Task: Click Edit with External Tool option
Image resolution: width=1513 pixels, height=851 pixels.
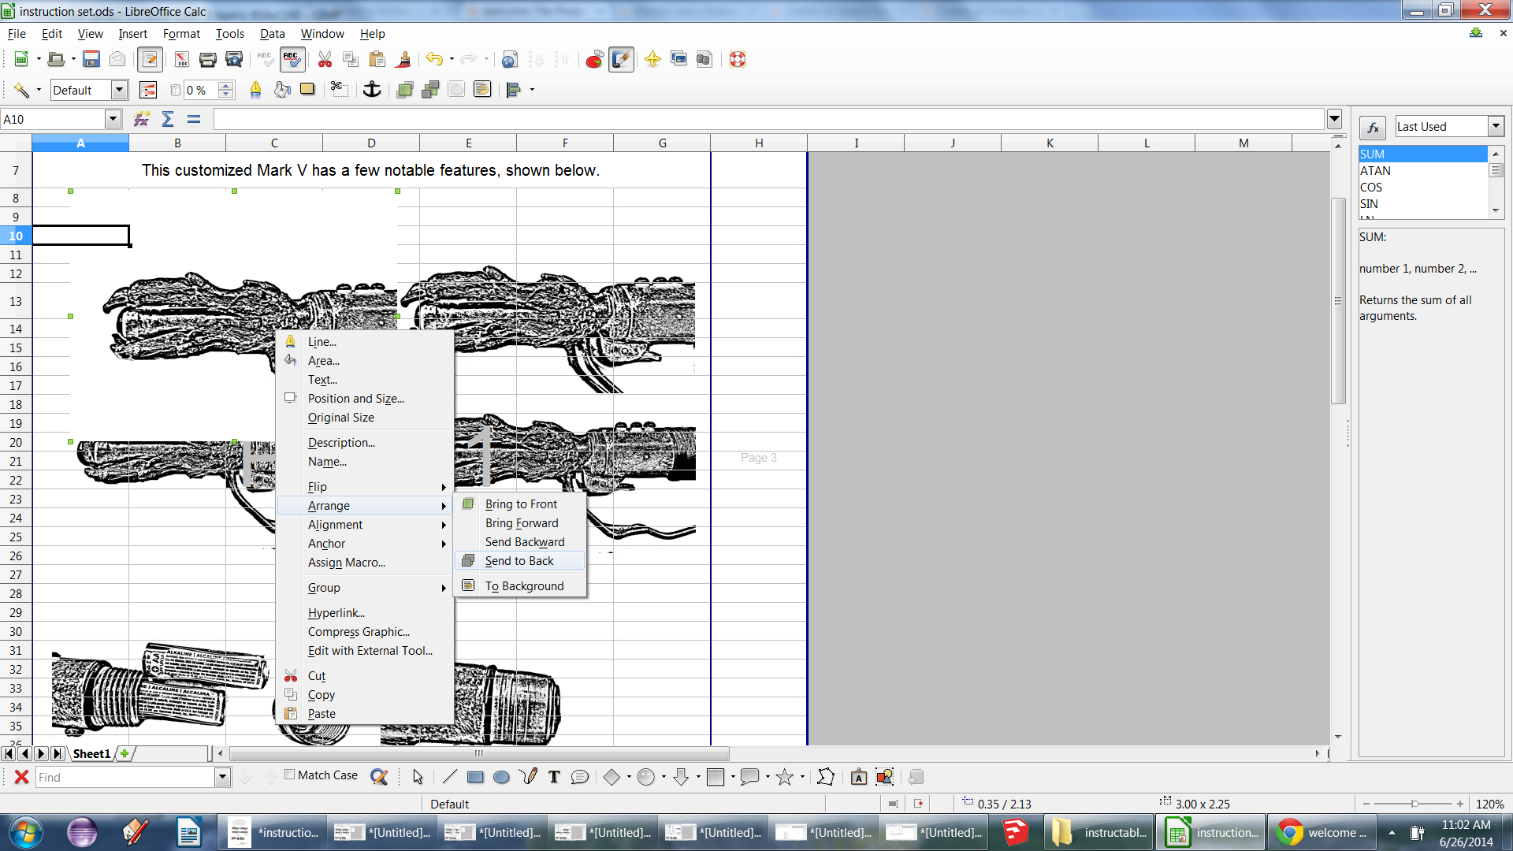Action: tap(370, 650)
